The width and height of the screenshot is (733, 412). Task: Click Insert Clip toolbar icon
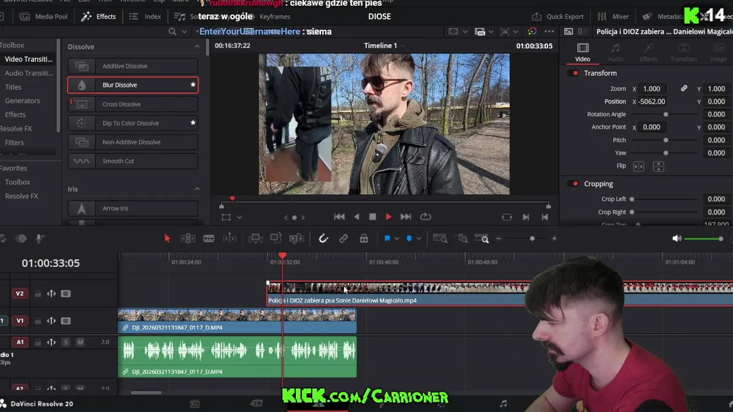pos(255,239)
